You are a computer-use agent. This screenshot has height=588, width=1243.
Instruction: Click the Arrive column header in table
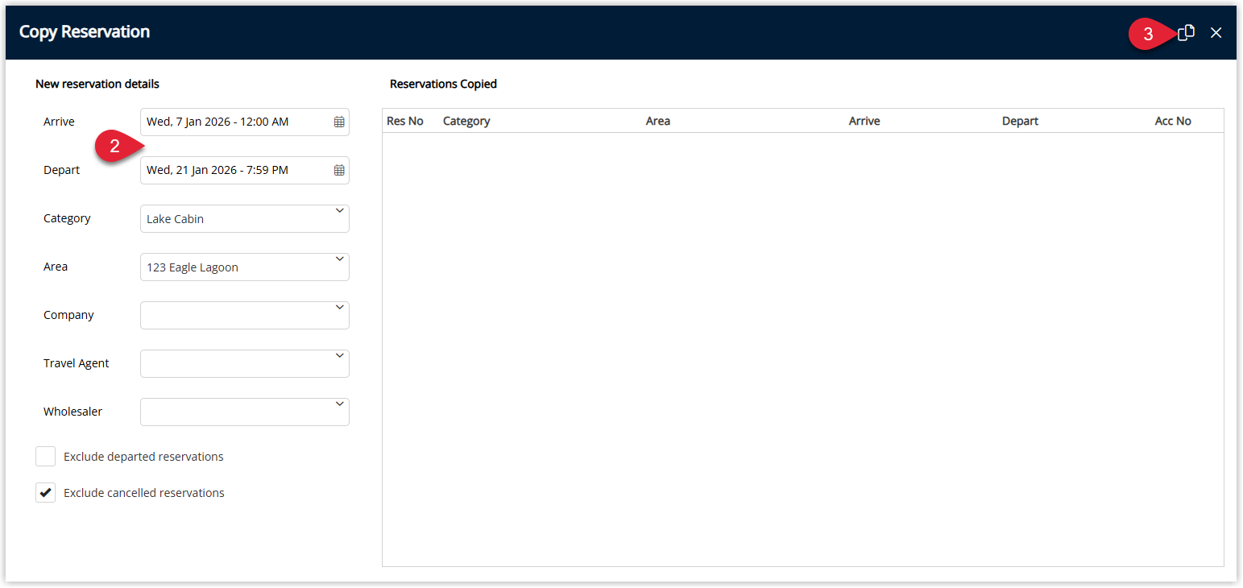864,121
